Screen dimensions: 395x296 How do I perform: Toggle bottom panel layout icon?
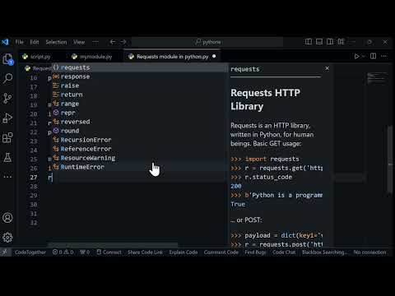point(319,42)
